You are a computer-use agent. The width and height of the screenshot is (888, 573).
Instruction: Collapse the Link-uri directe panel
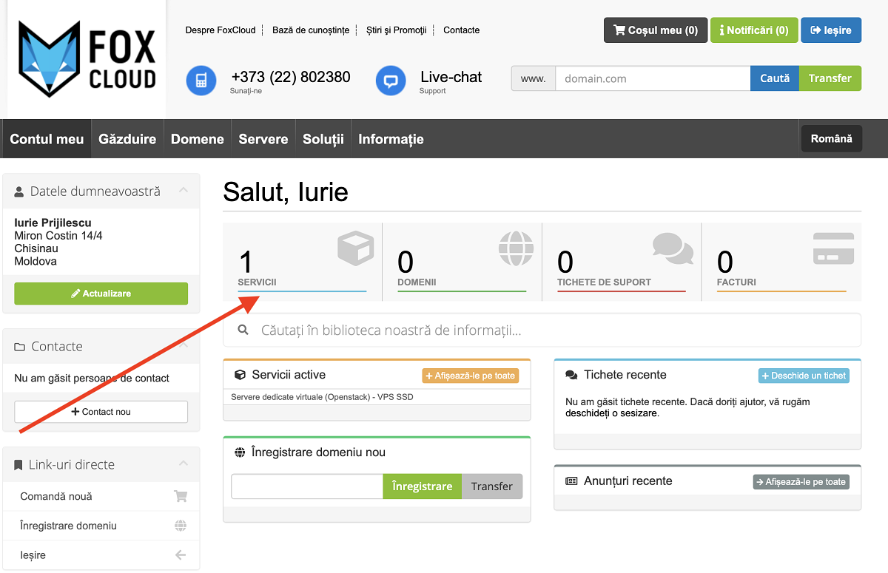184,464
